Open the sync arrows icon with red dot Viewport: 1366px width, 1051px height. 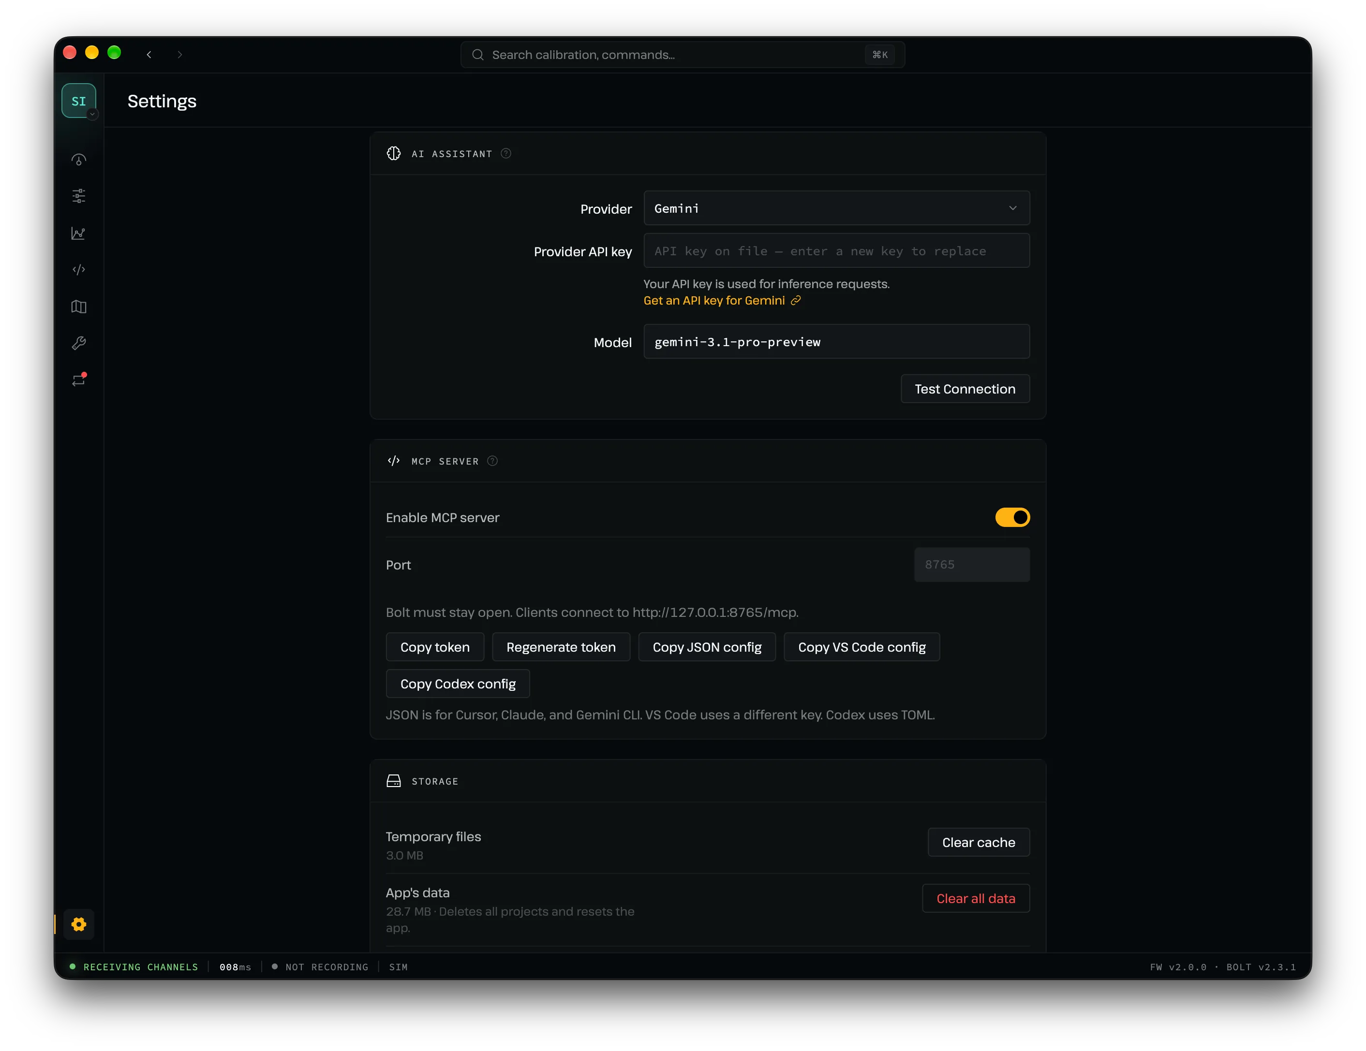coord(79,380)
